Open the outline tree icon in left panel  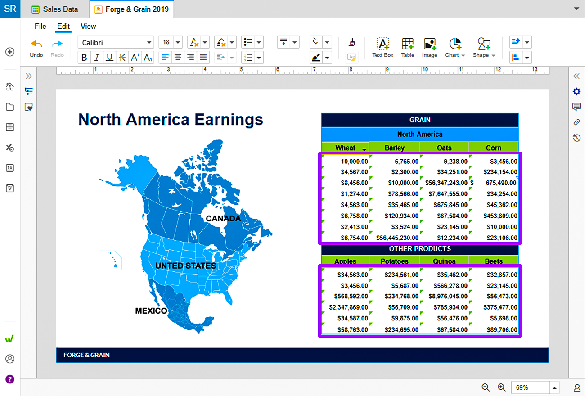point(29,91)
